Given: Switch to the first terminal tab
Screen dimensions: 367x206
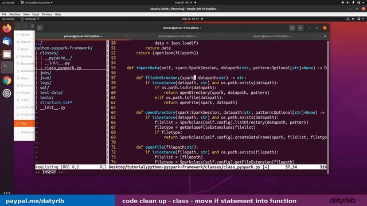Looking at the screenshot, I should (x=83, y=36).
